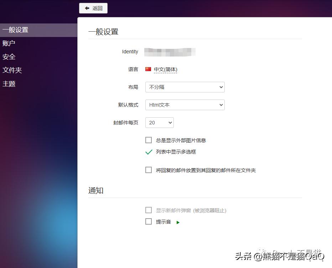Screen dimensions: 332x268
Task: Switch to the 安全 settings section
Action: (x=9, y=57)
